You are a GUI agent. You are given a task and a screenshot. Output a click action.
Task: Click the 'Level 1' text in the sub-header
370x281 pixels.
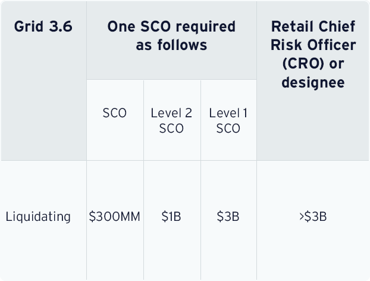pos(228,113)
